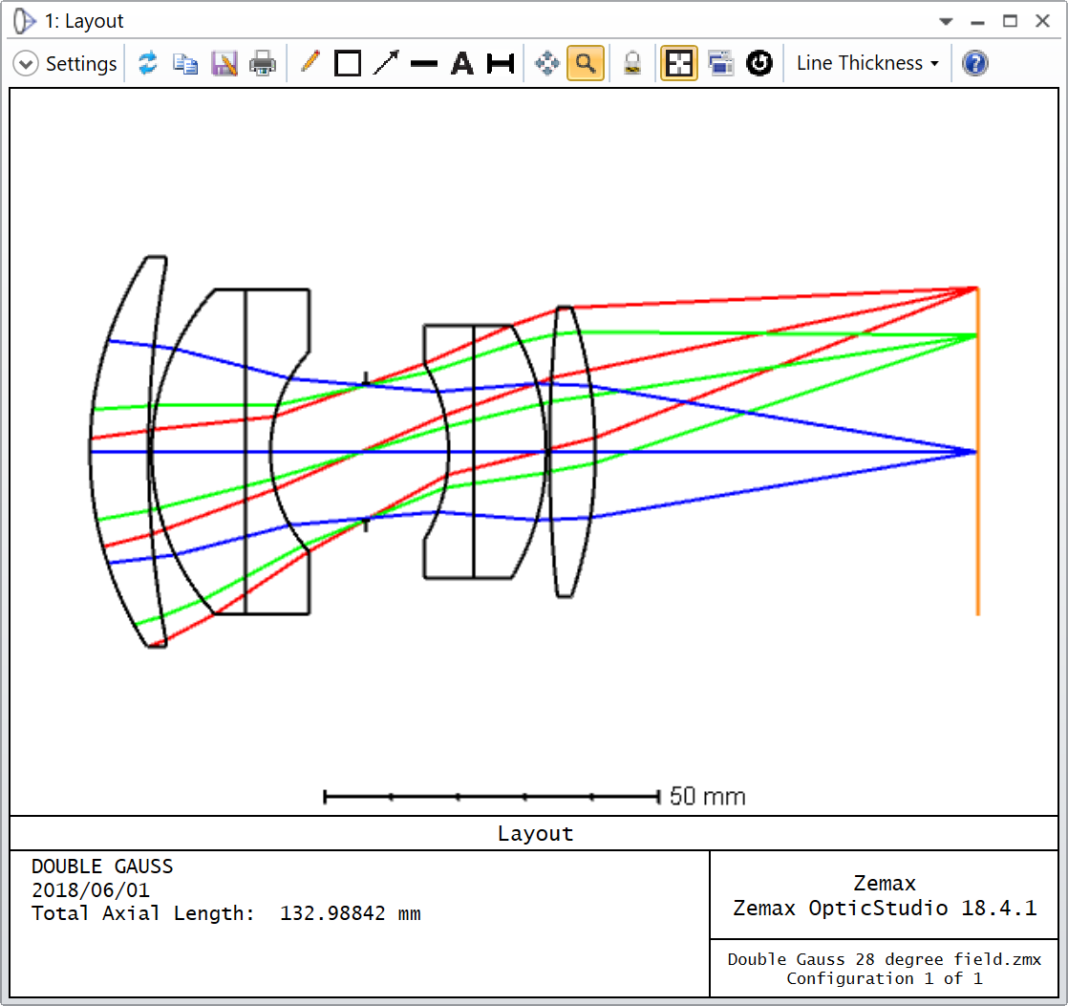Print the layout window
The height and width of the screenshot is (1006, 1068).
point(263,63)
